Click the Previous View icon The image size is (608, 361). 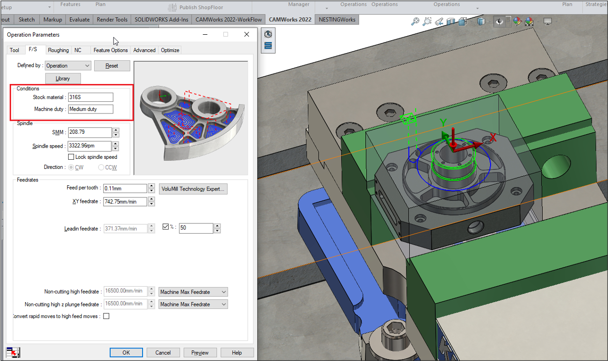click(439, 21)
